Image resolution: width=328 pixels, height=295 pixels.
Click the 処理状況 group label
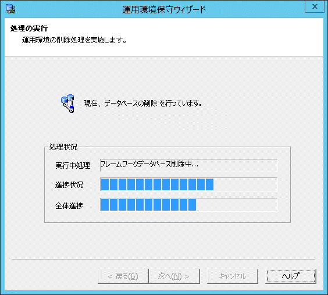coord(63,147)
